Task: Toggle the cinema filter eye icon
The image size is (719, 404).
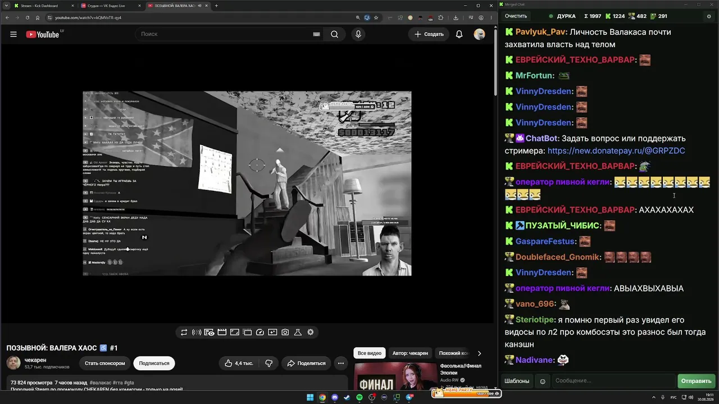Action: [209, 332]
